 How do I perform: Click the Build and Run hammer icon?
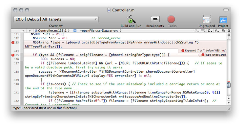tap(131, 19)
